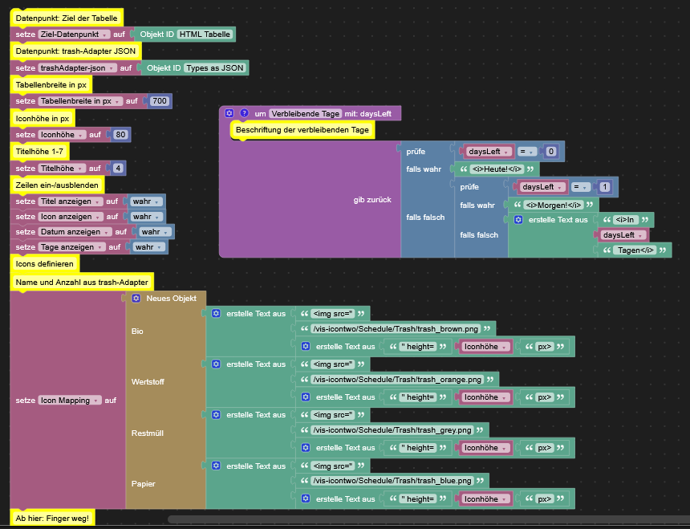Screen dimensions: 690x529
Task: Open the comparison operator dropdown for daysLeft = 1
Action: pyautogui.click(x=580, y=186)
